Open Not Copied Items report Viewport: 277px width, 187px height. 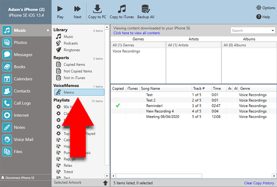point(78,71)
